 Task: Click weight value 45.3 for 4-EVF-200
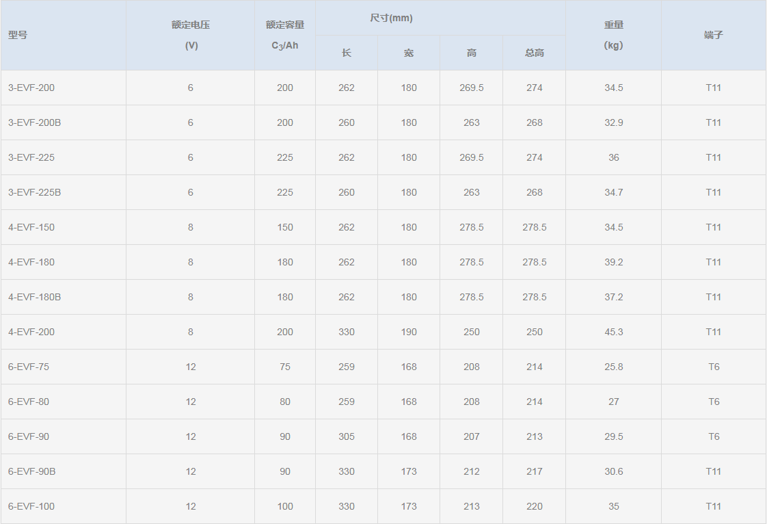click(x=614, y=332)
